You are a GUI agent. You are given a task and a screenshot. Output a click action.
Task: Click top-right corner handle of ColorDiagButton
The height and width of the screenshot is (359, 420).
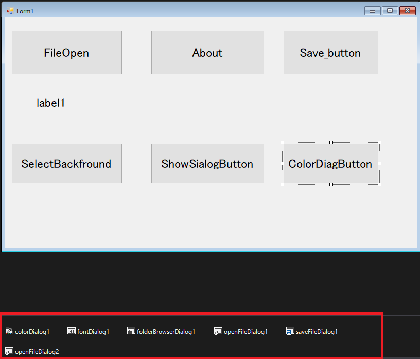(x=379, y=142)
